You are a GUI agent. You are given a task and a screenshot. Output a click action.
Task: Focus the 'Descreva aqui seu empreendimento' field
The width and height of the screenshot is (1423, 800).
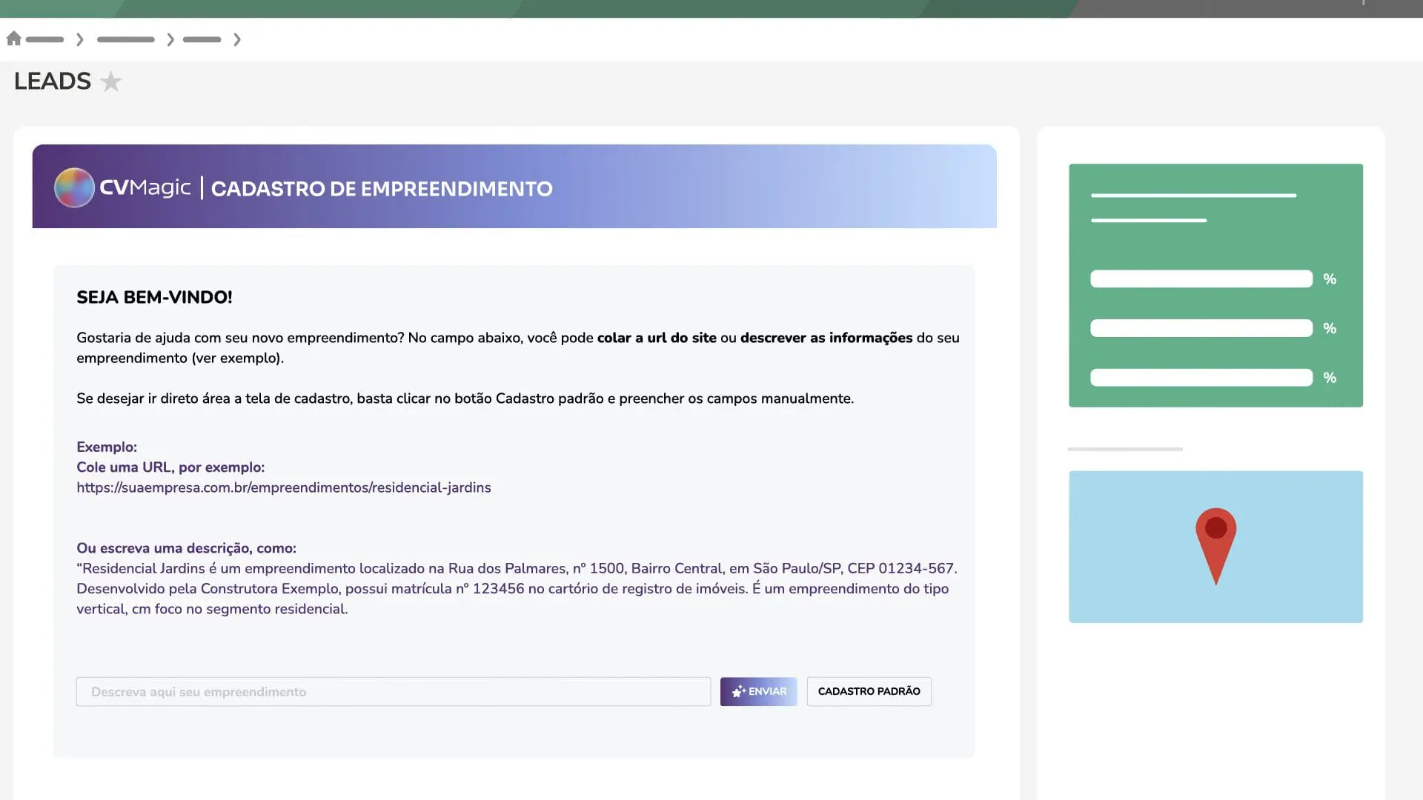[x=393, y=691]
